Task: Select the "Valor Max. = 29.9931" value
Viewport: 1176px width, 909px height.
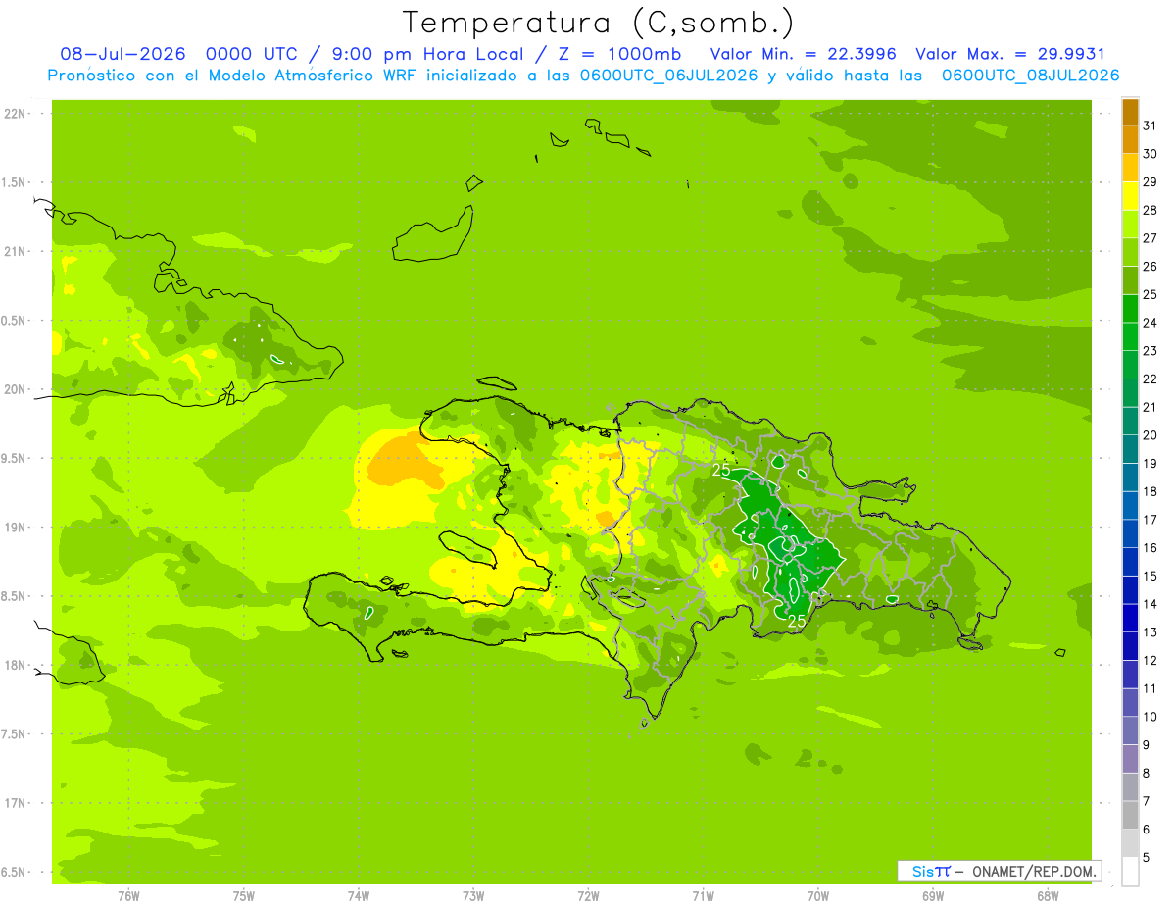Action: coord(1012,54)
